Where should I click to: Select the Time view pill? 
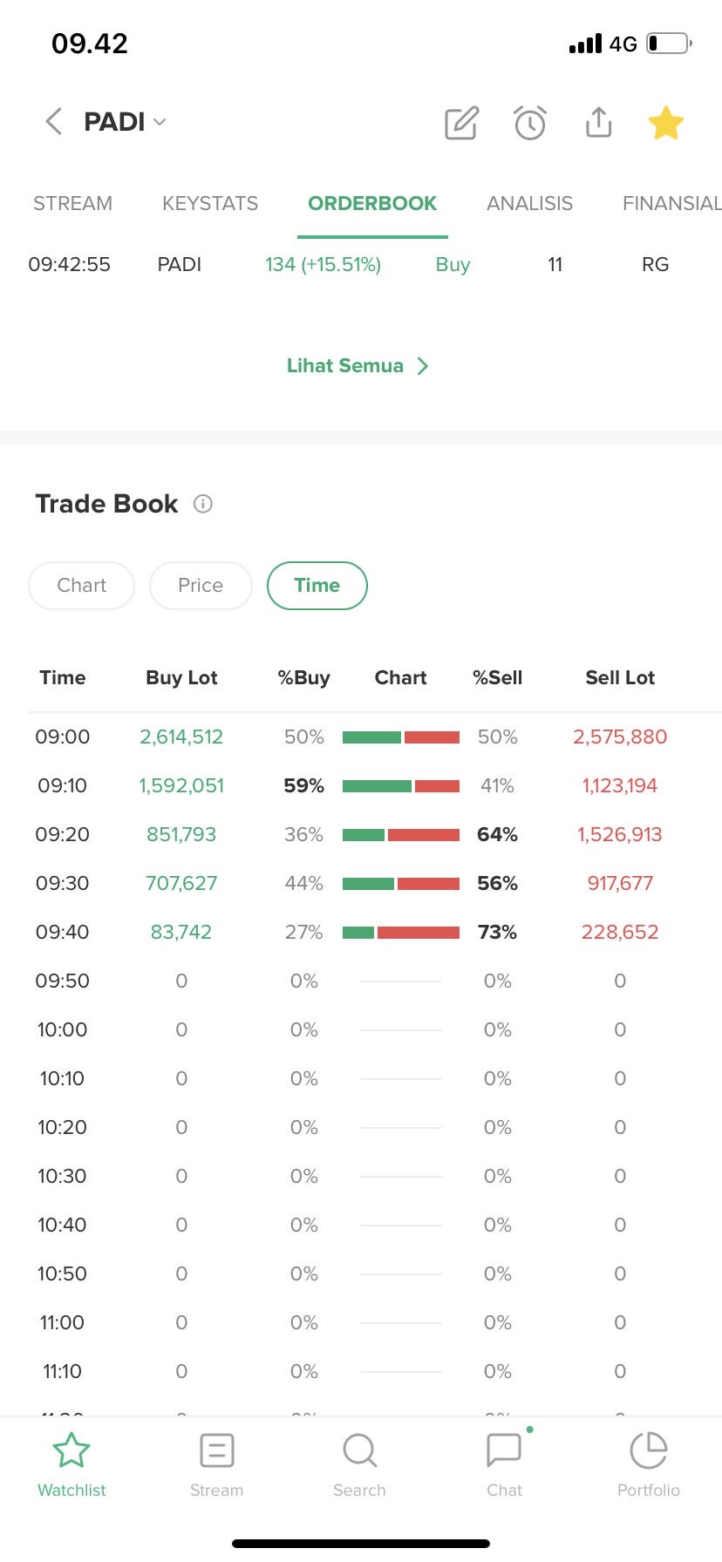317,586
